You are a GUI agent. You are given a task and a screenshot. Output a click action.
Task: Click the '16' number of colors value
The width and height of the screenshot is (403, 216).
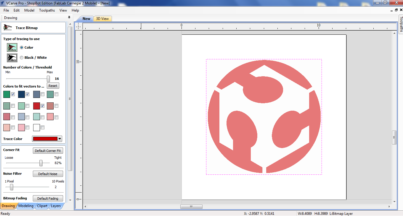57,79
